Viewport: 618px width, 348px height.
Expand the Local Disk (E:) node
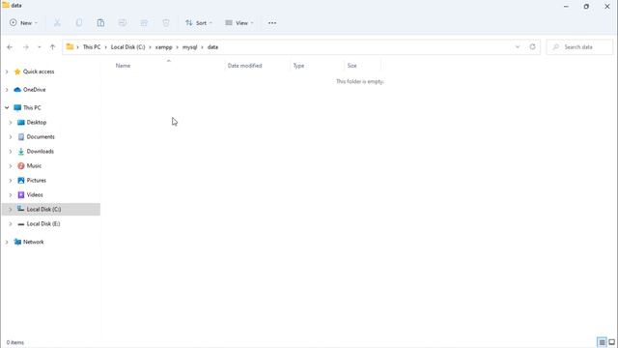tap(11, 223)
